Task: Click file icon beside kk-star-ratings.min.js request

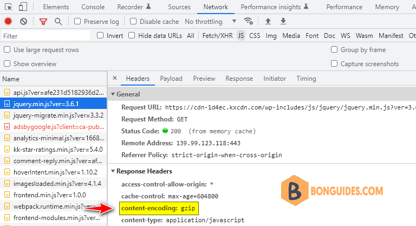Action: point(7,150)
